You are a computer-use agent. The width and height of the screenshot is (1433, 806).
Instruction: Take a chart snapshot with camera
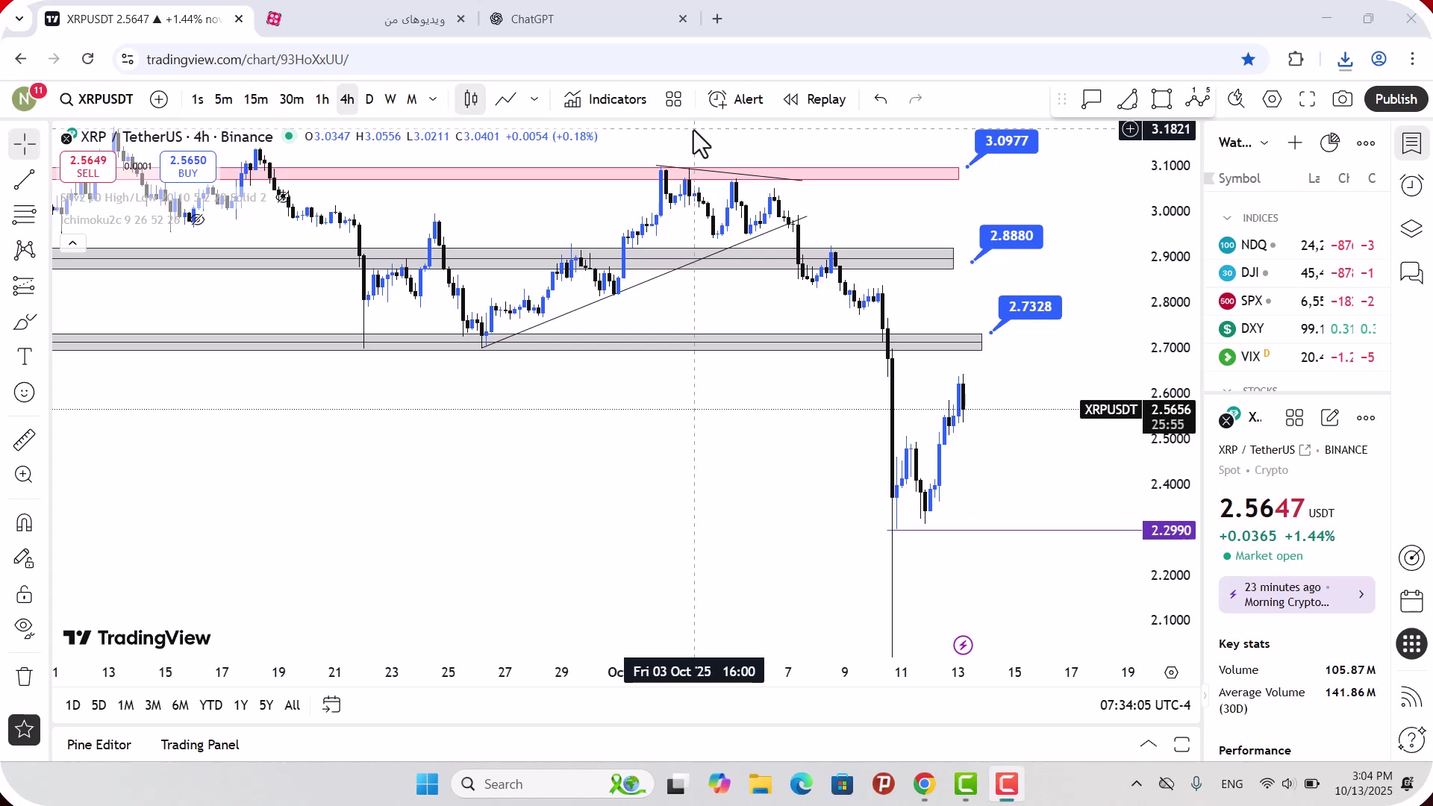pos(1343,99)
